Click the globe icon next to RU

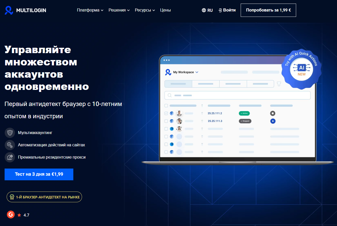pos(204,10)
